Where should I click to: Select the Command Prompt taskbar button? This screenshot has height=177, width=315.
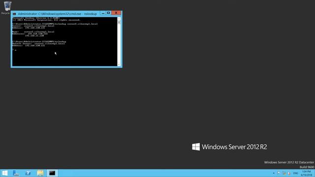(x=52, y=173)
